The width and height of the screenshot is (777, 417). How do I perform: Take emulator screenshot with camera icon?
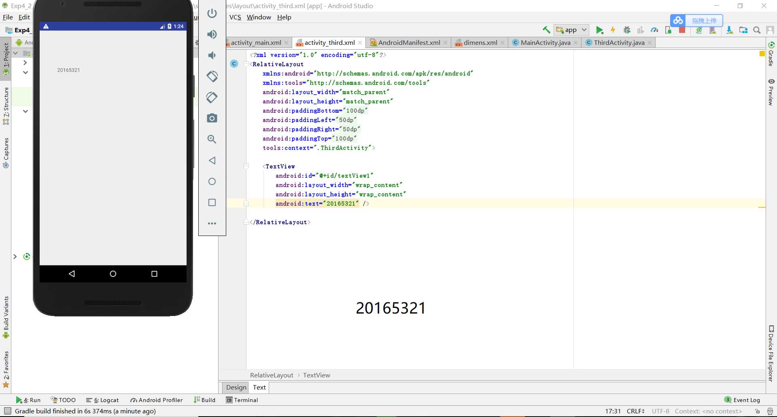(x=212, y=118)
